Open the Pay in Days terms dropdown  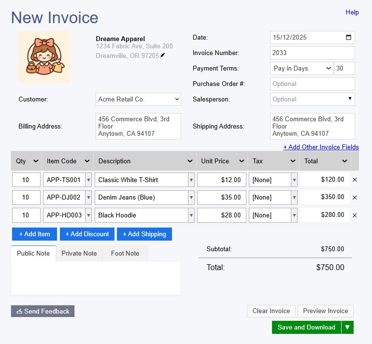pyautogui.click(x=302, y=68)
